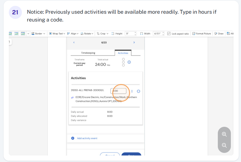
Task: Select the second picture style thumbnail
Action: [16, 34]
